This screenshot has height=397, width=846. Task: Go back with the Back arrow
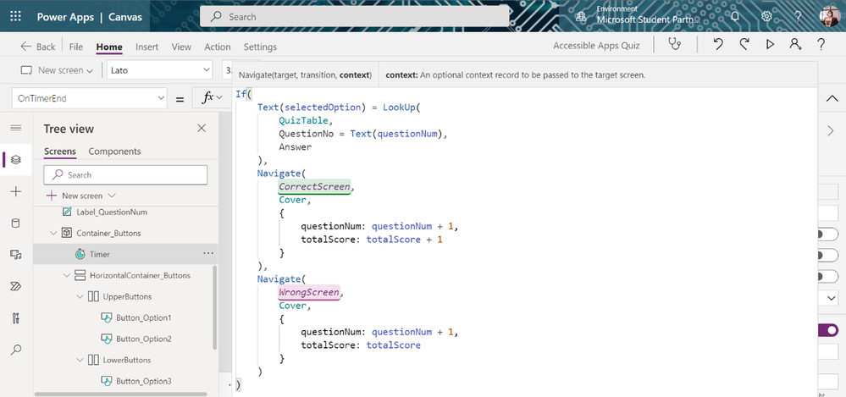point(38,47)
